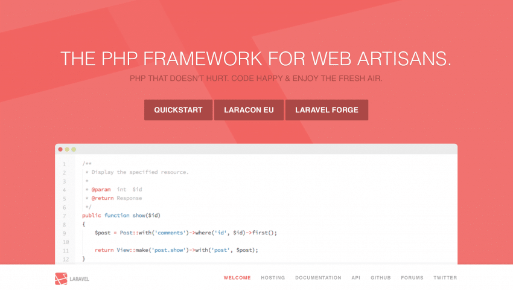This screenshot has width=513, height=290.
Task: Click yellow dot in code window
Action: (x=67, y=149)
